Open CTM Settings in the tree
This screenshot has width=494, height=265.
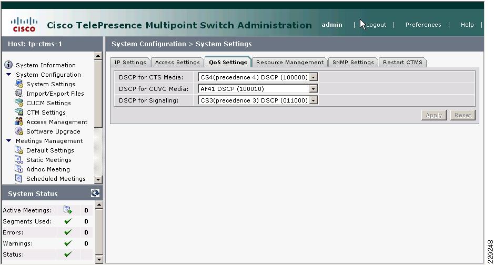(46, 113)
